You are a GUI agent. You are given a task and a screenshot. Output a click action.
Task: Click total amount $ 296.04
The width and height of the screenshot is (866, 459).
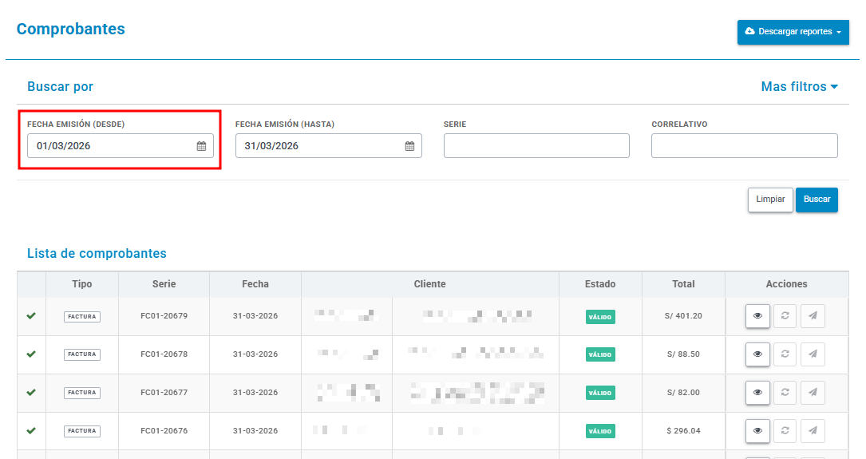pyautogui.click(x=683, y=431)
